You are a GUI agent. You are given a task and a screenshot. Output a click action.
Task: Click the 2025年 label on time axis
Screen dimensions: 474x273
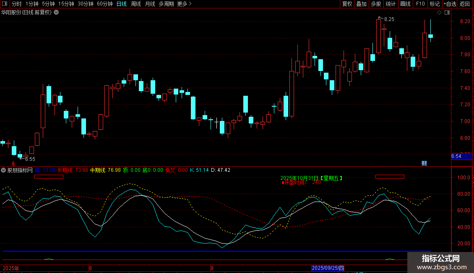(11, 268)
